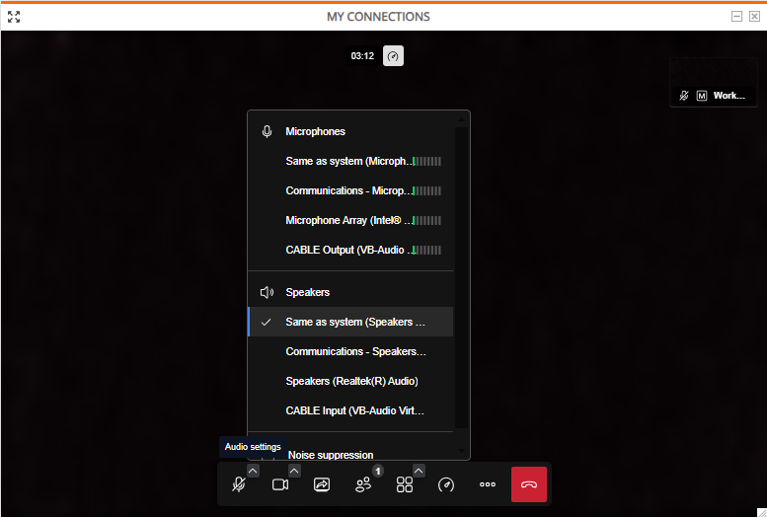Click the Microphones section header

tap(315, 131)
